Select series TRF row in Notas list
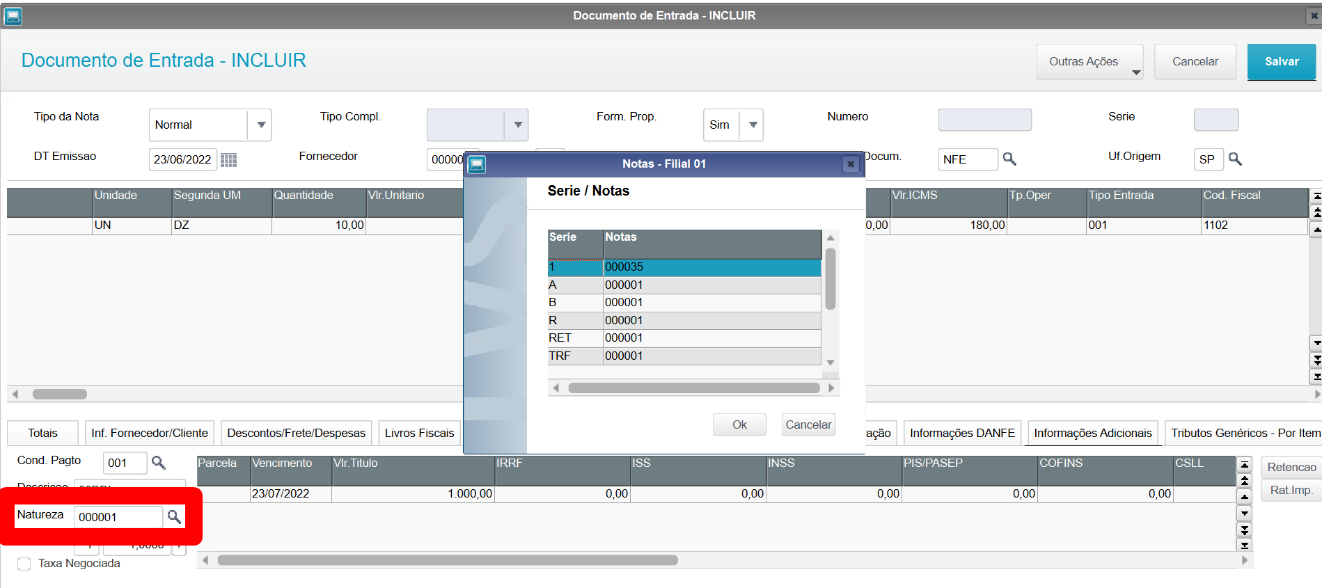 [x=684, y=356]
